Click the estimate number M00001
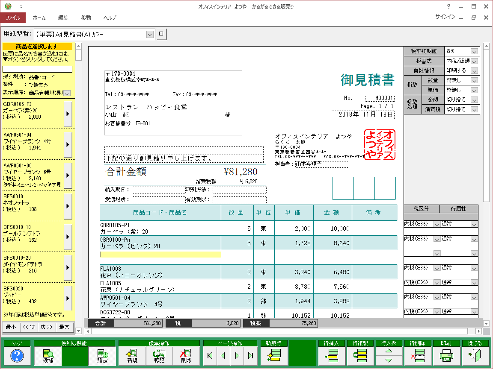The width and height of the screenshot is (493, 369). click(x=380, y=98)
